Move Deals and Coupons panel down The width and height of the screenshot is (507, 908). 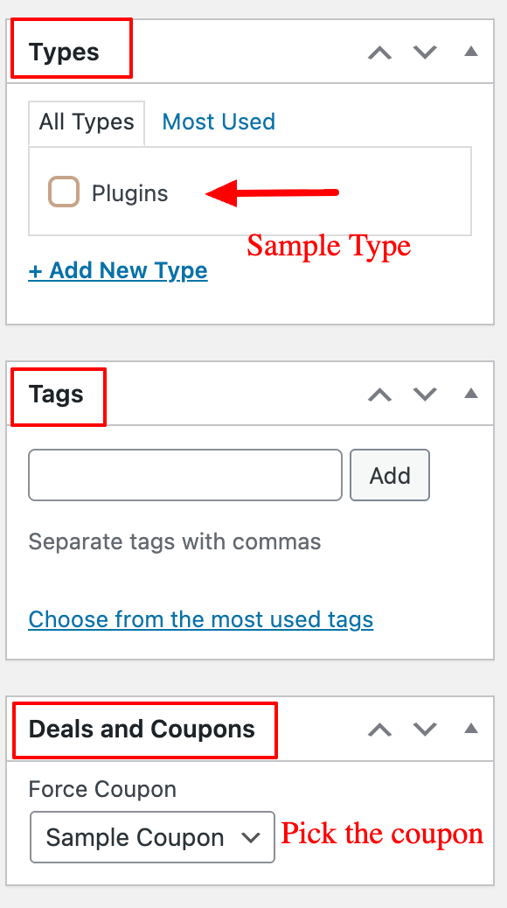(425, 729)
